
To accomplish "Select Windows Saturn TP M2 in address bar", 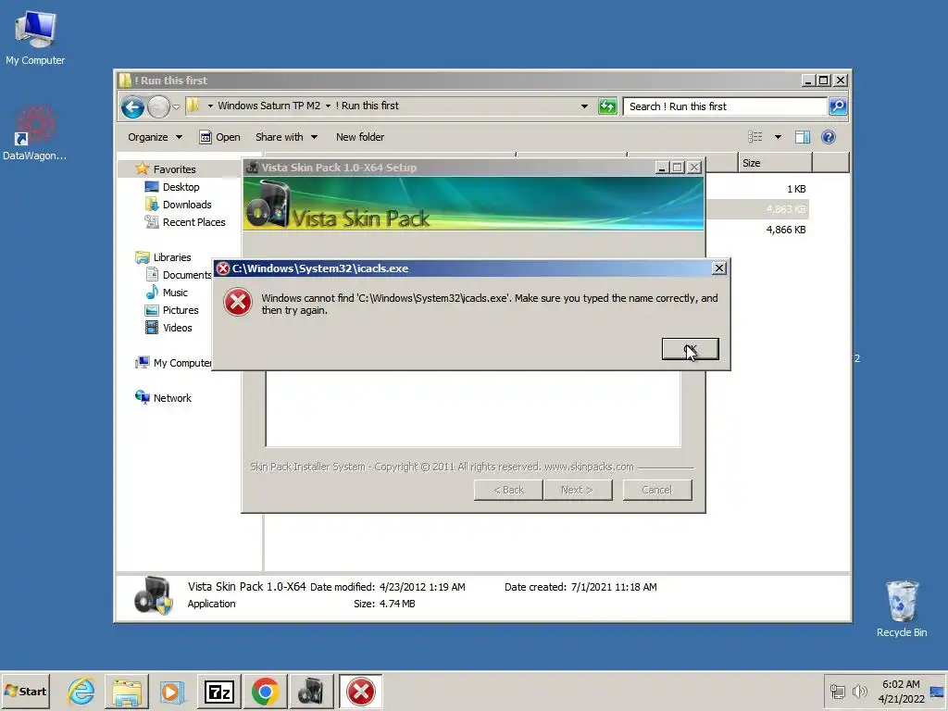I will [269, 106].
